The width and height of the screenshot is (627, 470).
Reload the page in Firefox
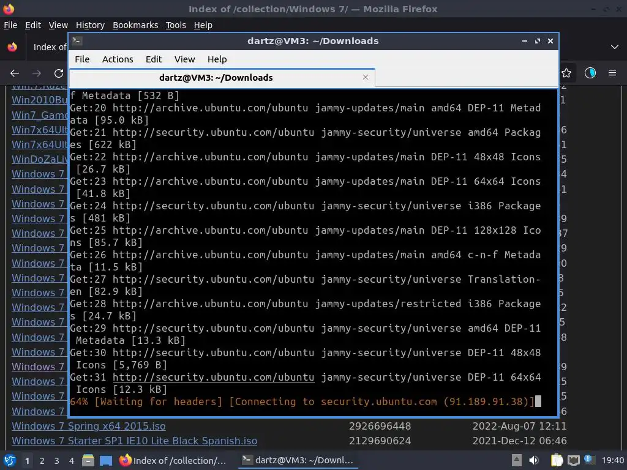click(x=59, y=73)
